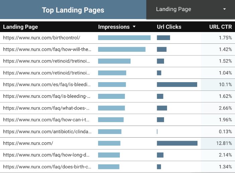Open the nurx.com/birthcontrol/ landing page row
235x173 pixels.
42,38
